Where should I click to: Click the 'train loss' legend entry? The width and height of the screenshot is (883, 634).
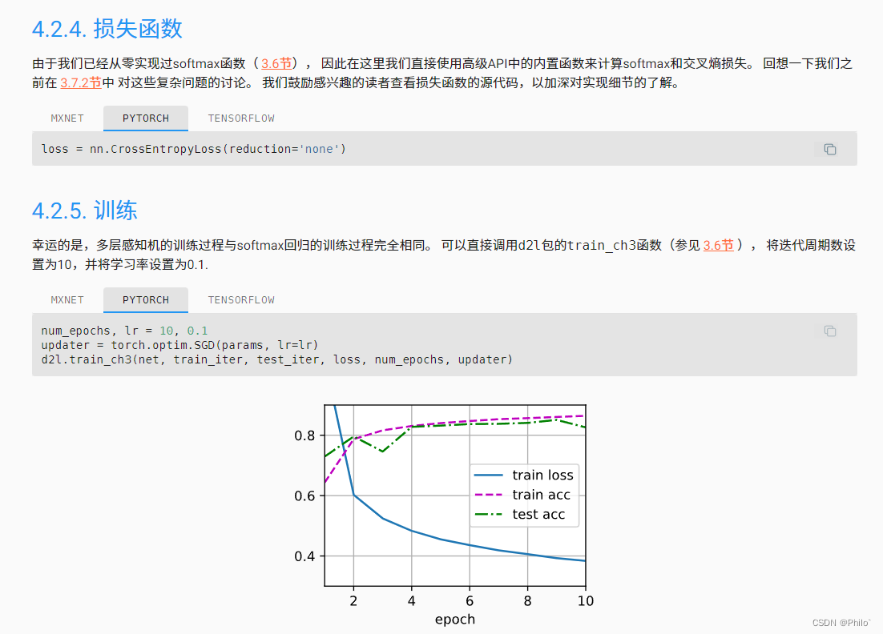(x=524, y=475)
